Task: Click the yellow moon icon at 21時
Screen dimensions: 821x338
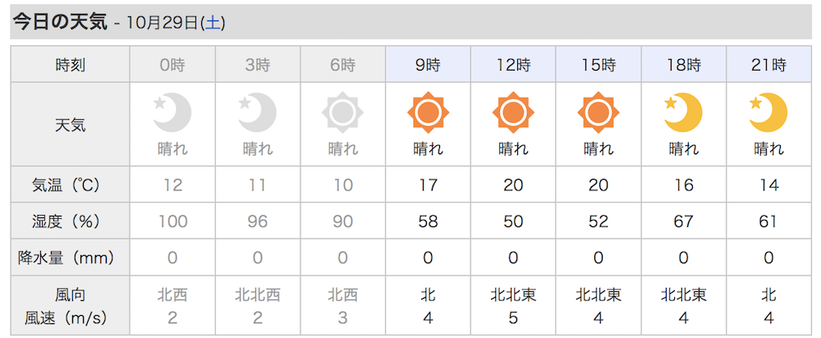Action: point(768,112)
